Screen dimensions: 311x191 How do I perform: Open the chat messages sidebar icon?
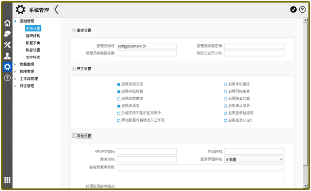(7, 34)
